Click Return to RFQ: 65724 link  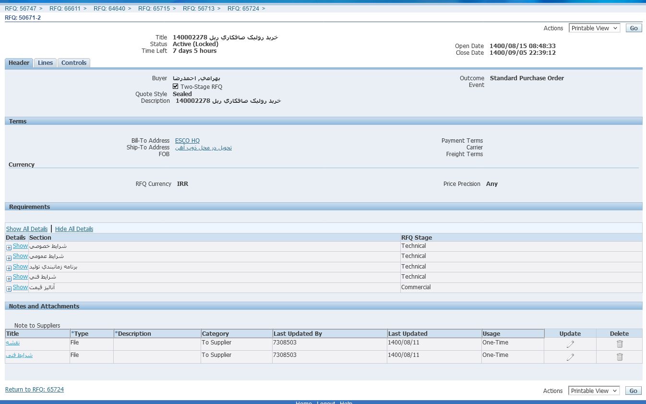pos(35,390)
